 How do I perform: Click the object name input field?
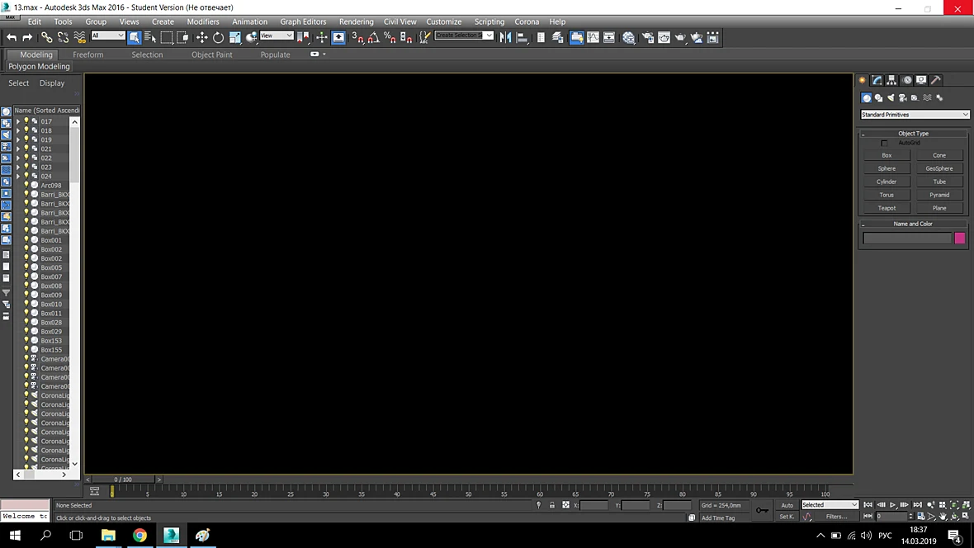[x=907, y=238]
